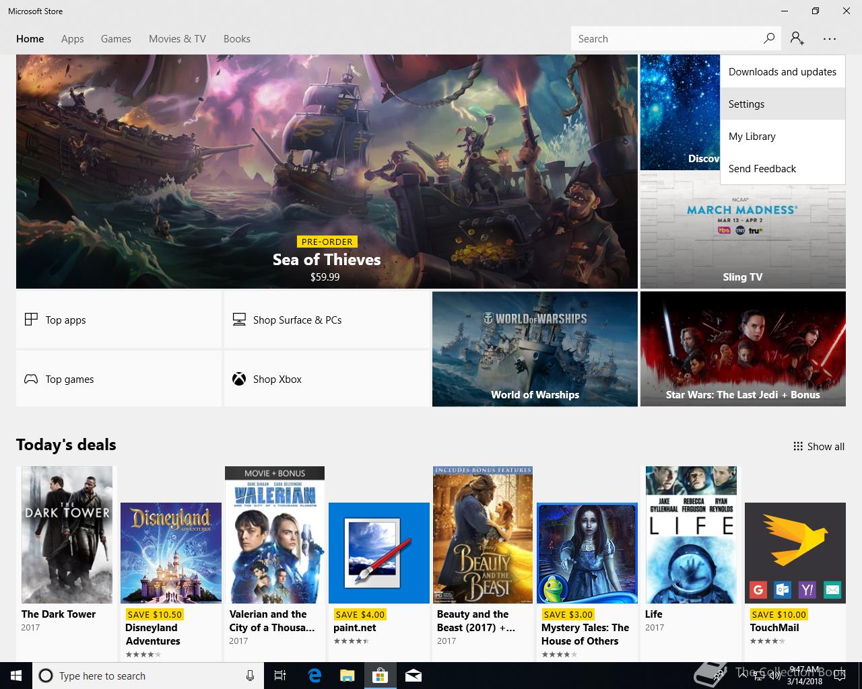862x689 pixels.
Task: Open Task View from the taskbar
Action: 280,676
